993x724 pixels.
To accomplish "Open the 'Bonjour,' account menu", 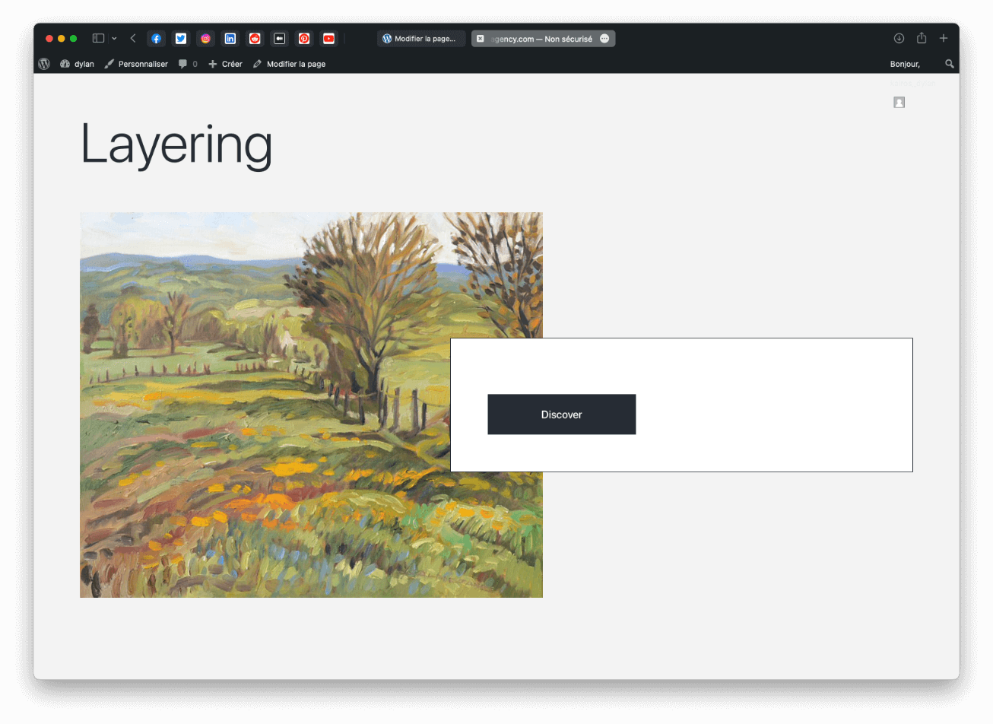I will (x=905, y=64).
